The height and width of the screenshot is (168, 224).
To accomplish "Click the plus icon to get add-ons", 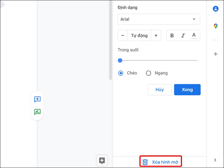I will pos(216,54).
